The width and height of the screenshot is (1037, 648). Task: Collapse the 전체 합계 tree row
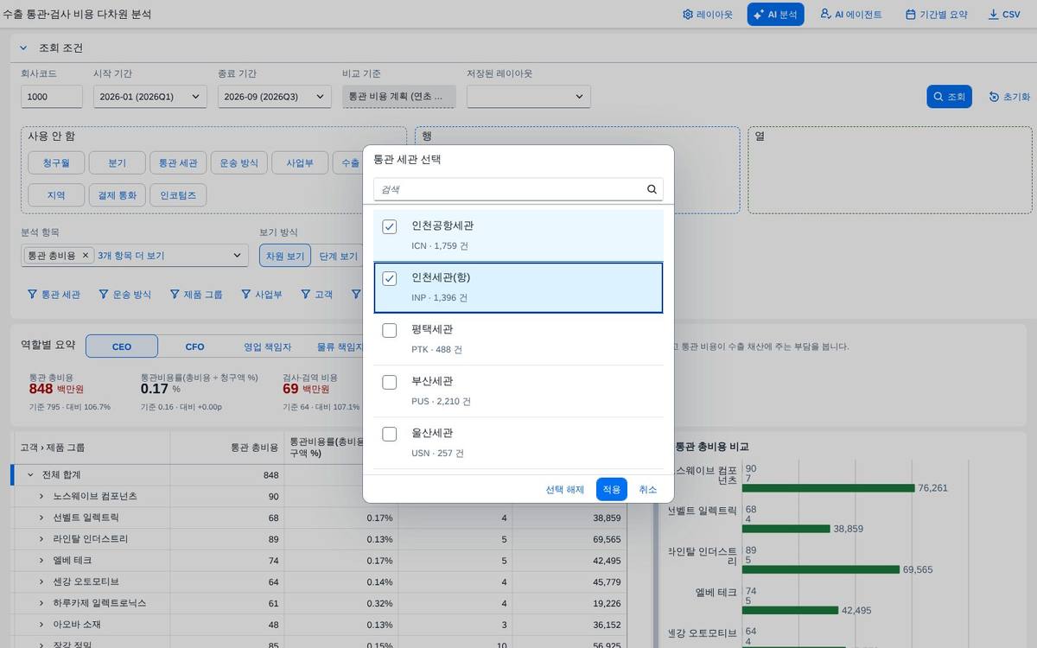pyautogui.click(x=30, y=475)
